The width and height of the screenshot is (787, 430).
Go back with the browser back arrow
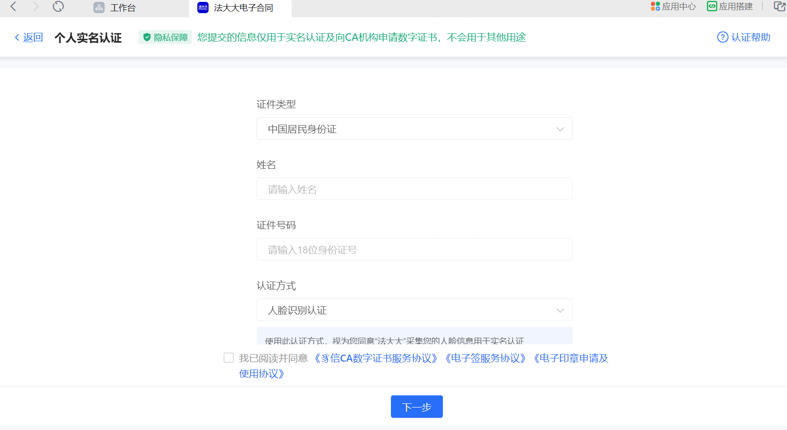click(13, 7)
